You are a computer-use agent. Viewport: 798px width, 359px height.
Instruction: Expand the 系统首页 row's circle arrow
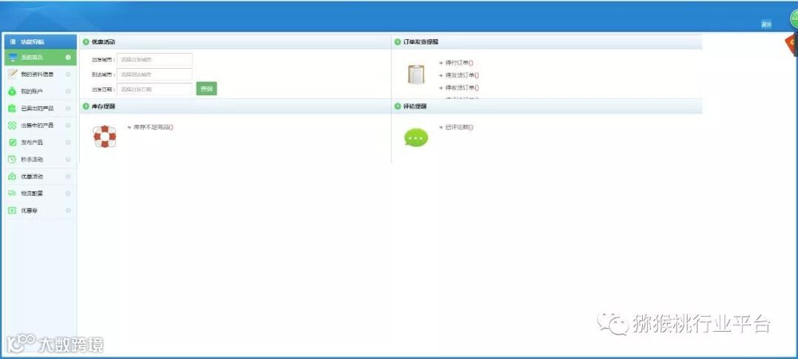tap(68, 58)
